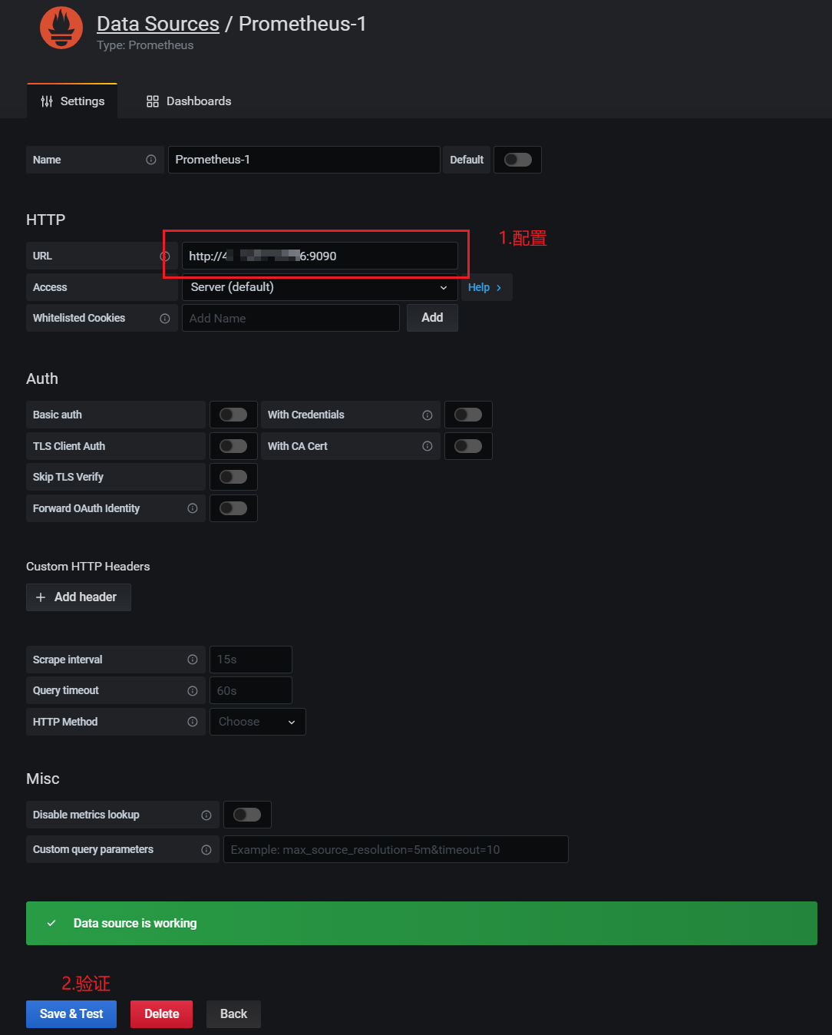
Task: Enable the With CA Cert switch
Action: click(x=468, y=446)
